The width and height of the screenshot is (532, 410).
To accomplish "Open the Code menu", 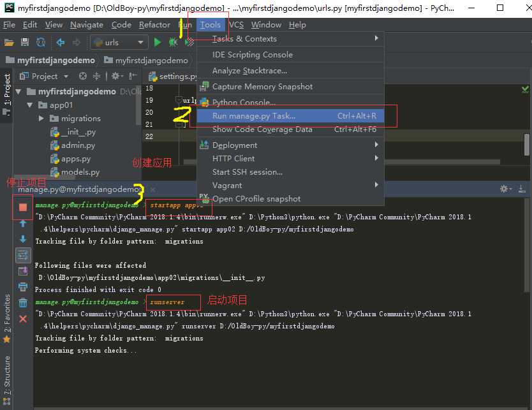I will (121, 25).
